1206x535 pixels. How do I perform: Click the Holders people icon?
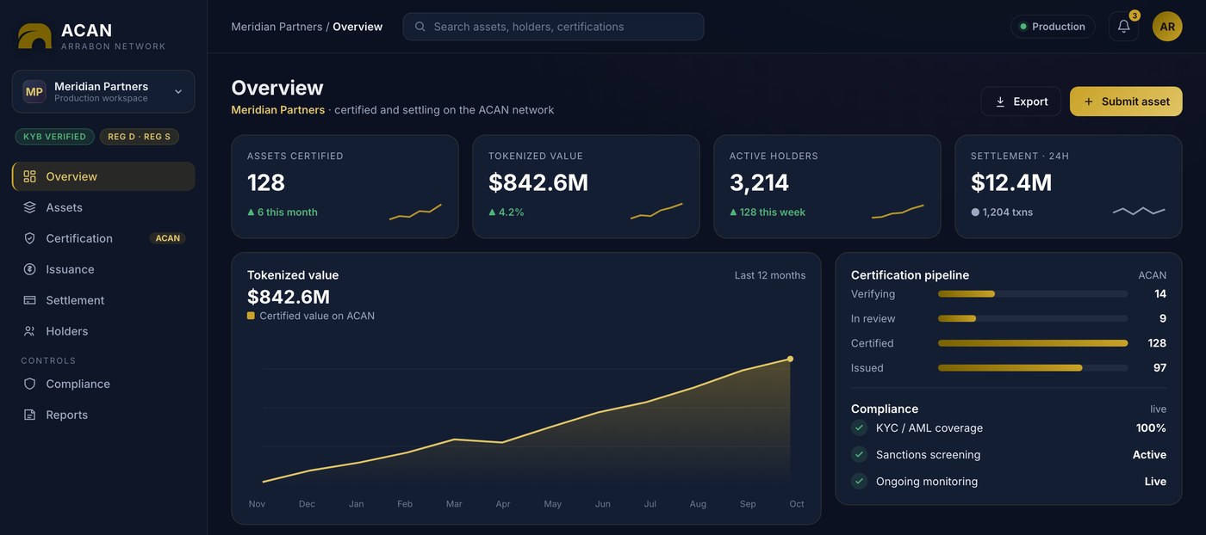[30, 331]
